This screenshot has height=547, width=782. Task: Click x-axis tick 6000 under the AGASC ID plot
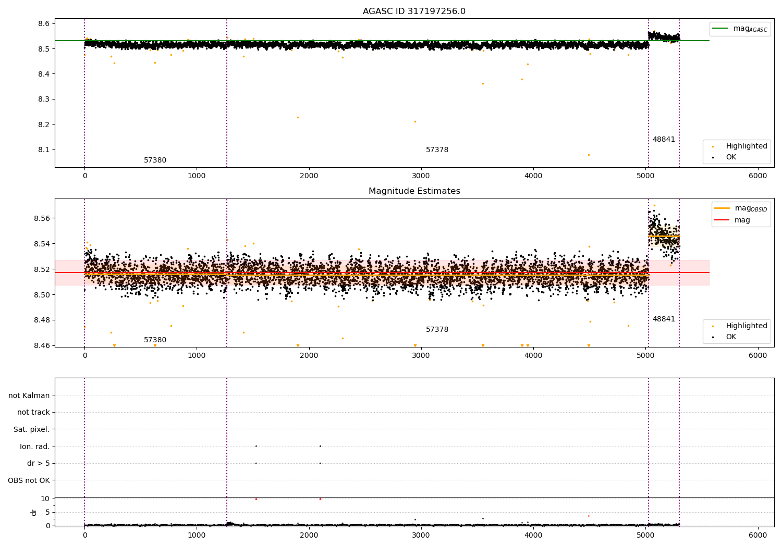[758, 176]
